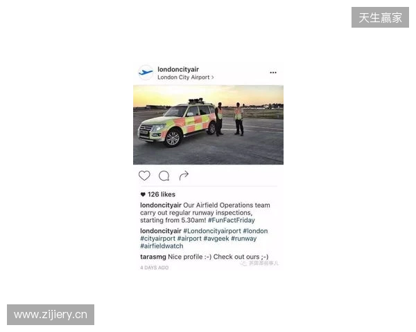Open the #avgeek hashtag
This screenshot has width=416, height=332.
point(216,239)
